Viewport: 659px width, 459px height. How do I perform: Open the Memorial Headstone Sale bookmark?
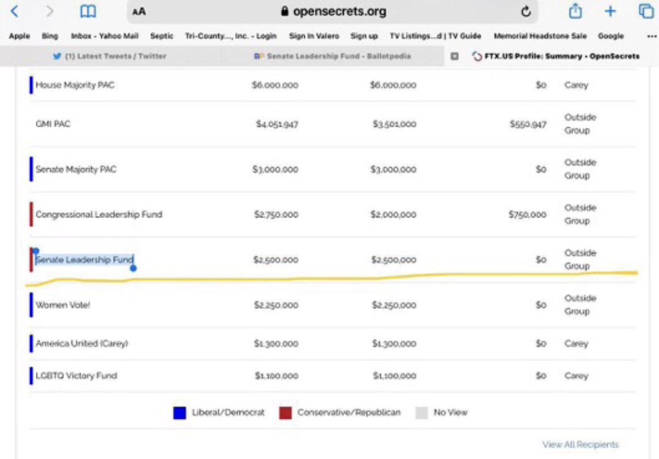point(540,36)
